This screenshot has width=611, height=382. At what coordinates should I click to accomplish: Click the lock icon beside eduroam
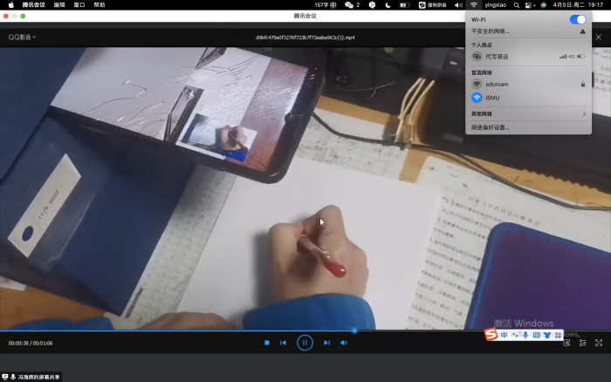coord(583,84)
